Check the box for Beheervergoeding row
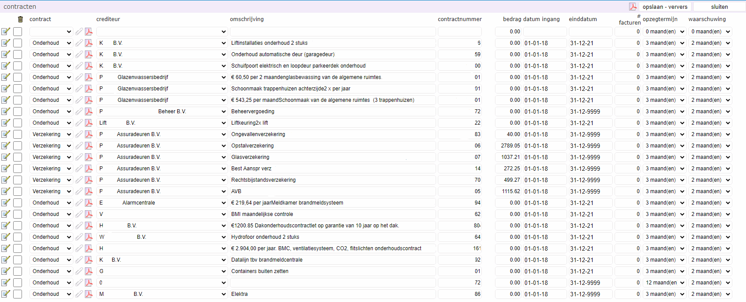Screen dimensions: 746x302 coord(18,111)
